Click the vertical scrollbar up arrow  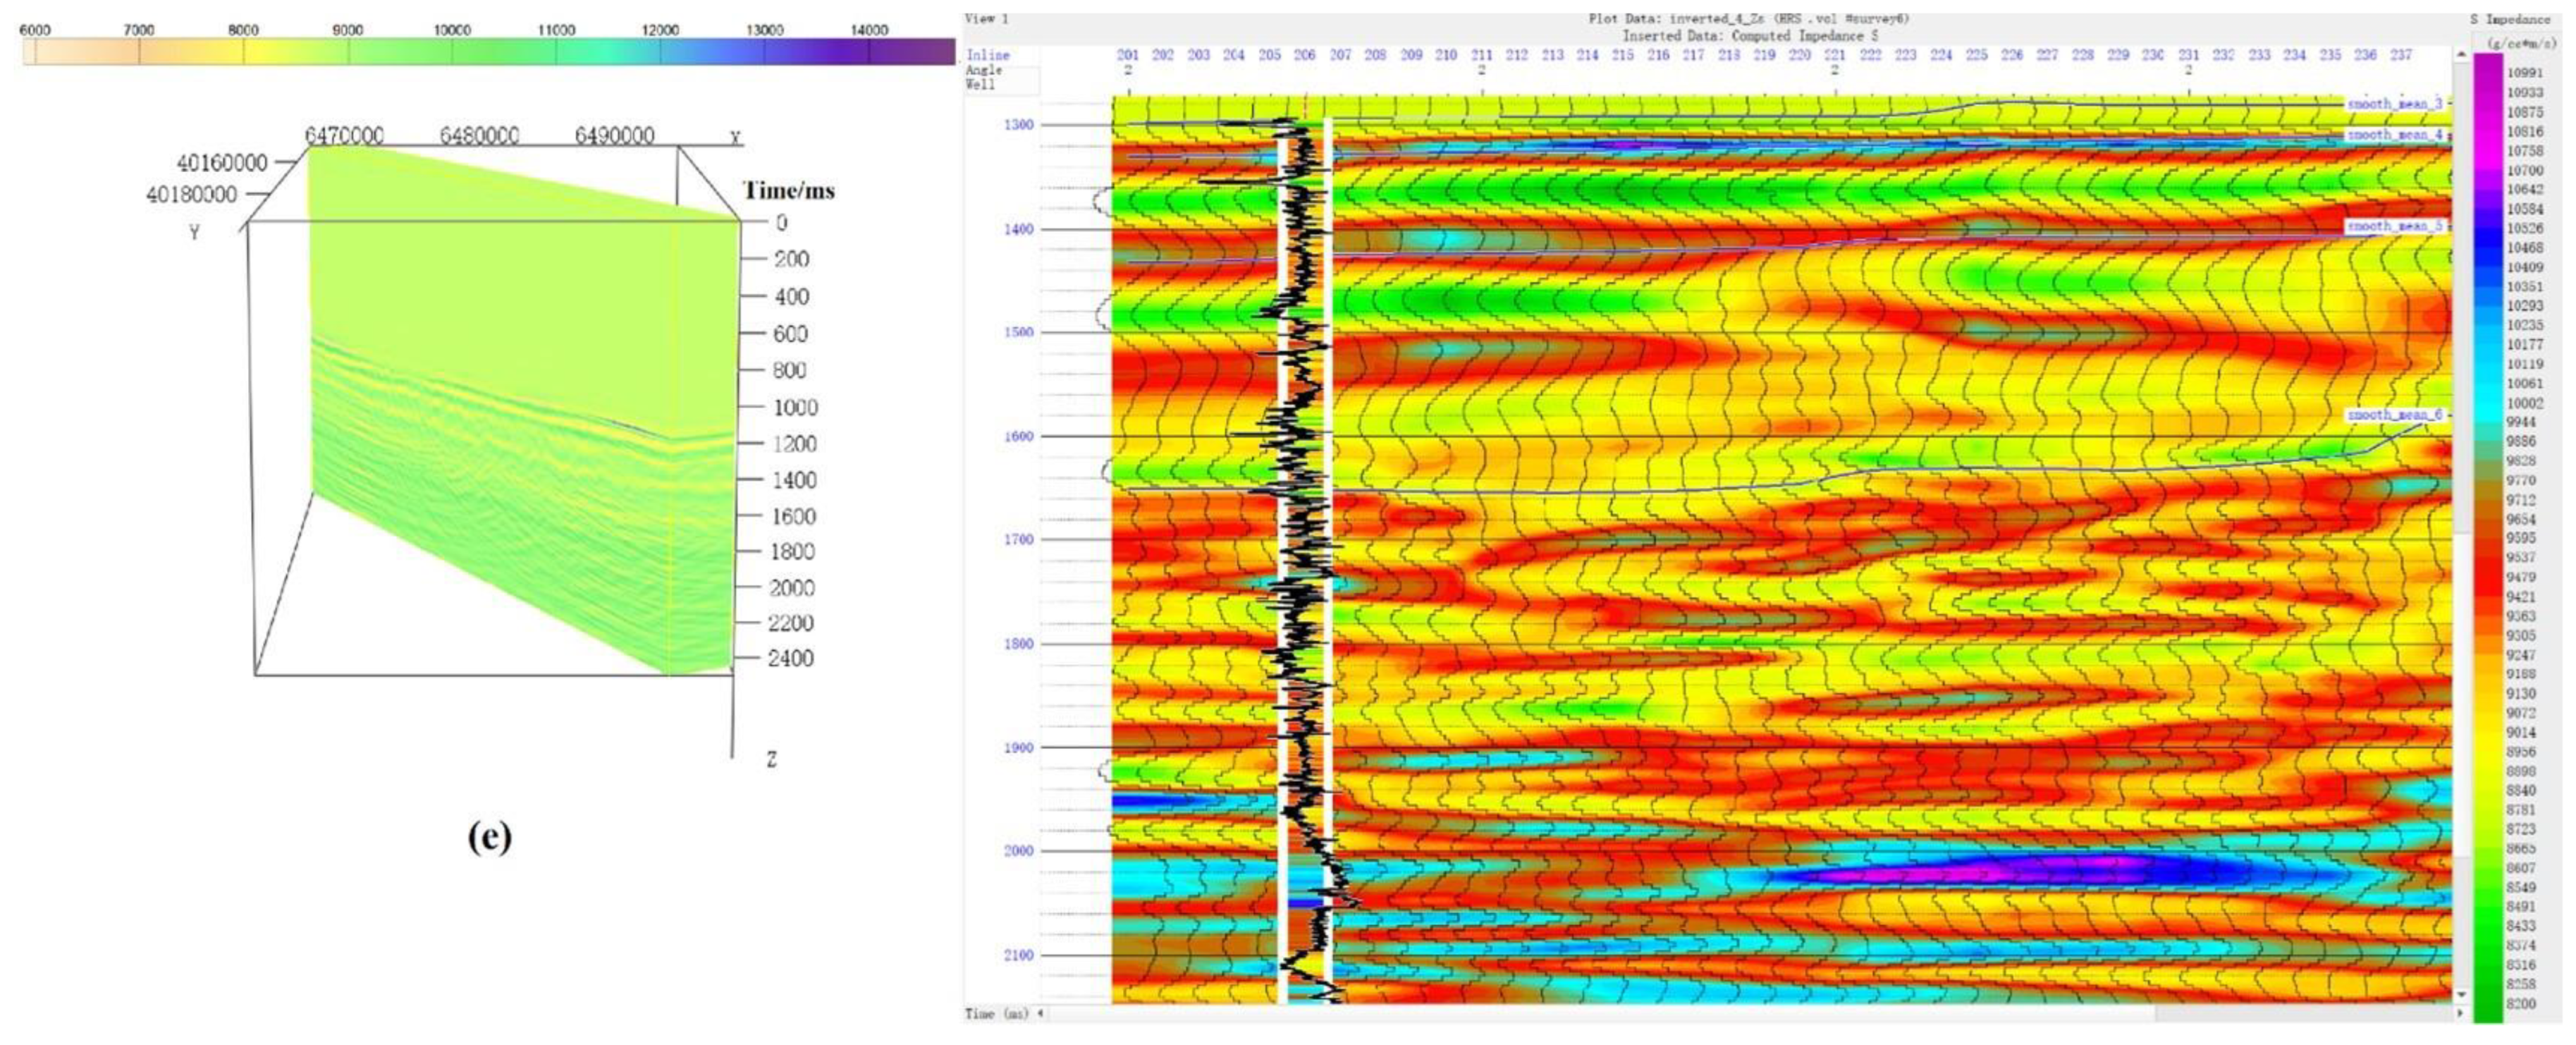click(2461, 54)
